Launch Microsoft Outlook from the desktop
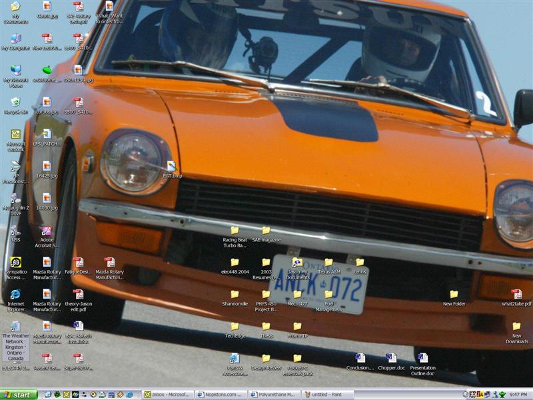The width and height of the screenshot is (533, 400). [15, 134]
